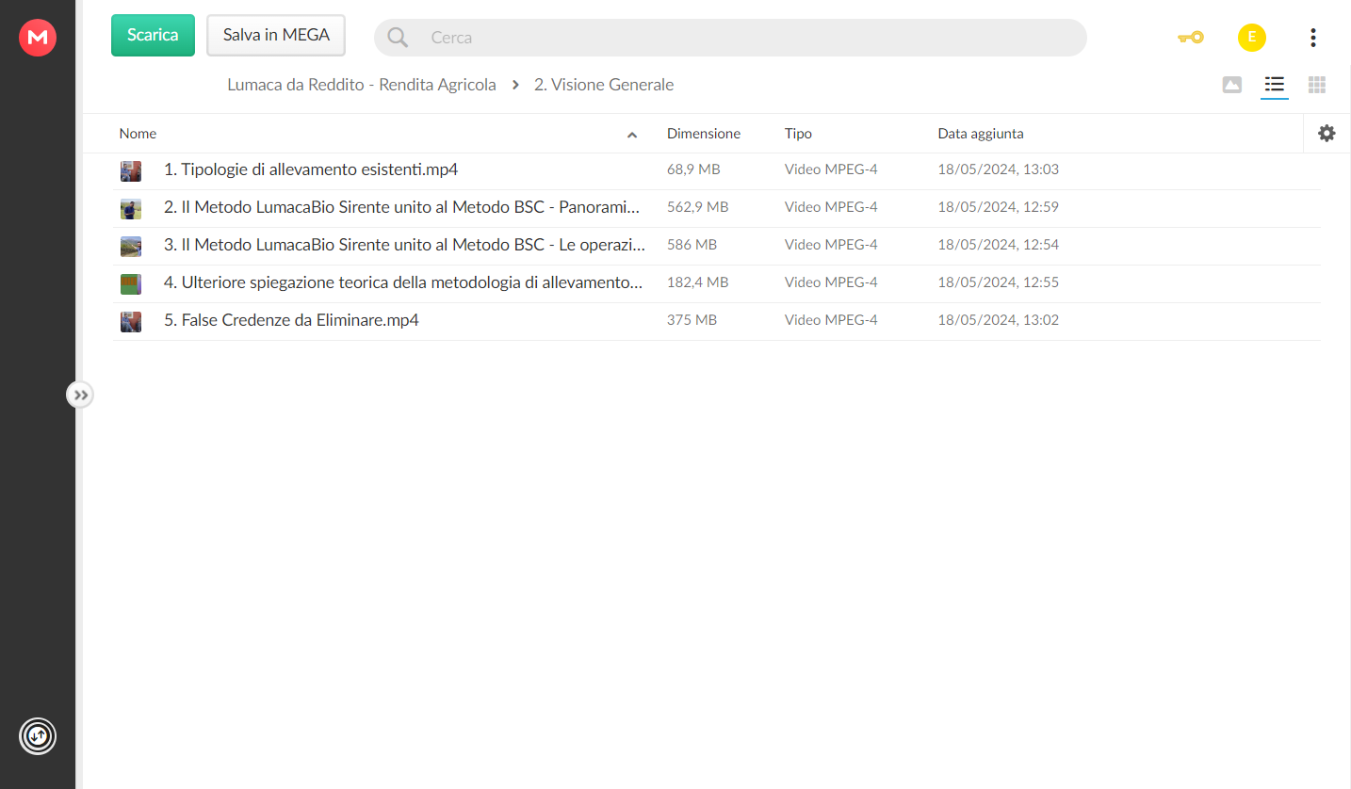Viewport: 1351px width, 789px height.
Task: Sort by the Dimensione column header
Action: click(704, 134)
